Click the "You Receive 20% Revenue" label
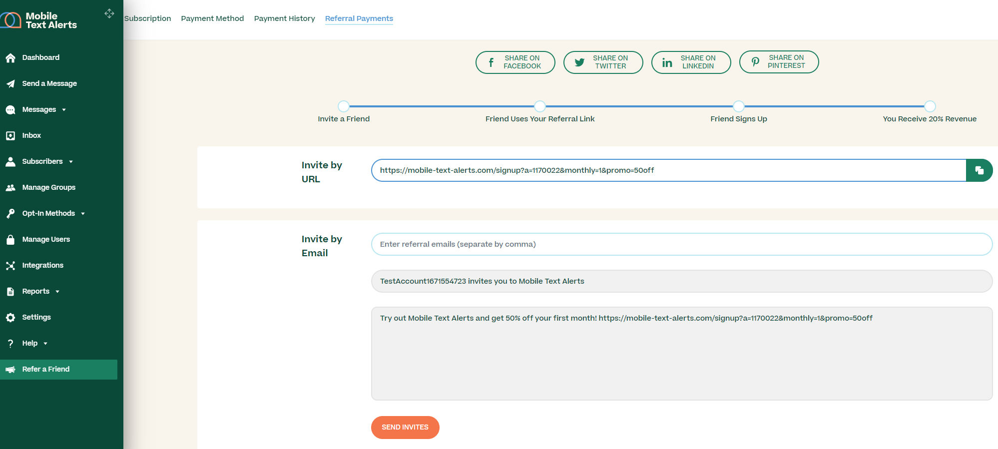The height and width of the screenshot is (449, 998). pyautogui.click(x=930, y=119)
